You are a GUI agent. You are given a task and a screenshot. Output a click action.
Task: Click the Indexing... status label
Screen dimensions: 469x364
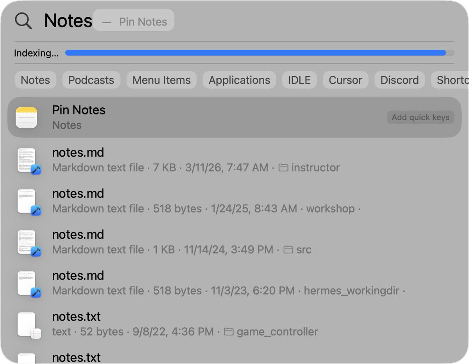point(36,53)
